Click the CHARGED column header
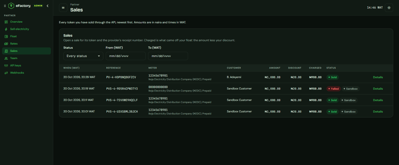399x165 pixels. (x=315, y=68)
